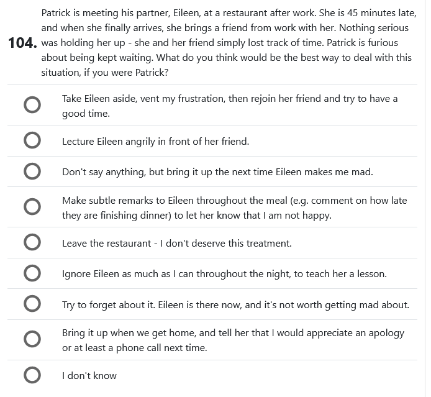Click the text 'Lecture Eileen angrily in front of her friend'
431x397 pixels.
point(155,142)
